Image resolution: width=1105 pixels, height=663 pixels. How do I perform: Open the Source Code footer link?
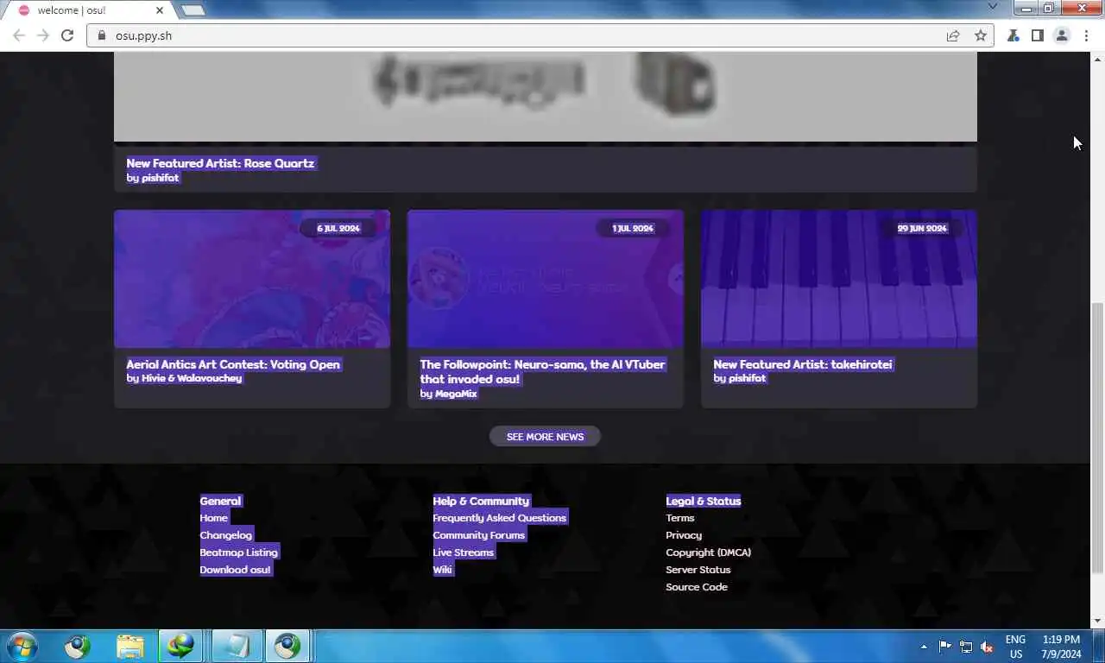click(697, 587)
